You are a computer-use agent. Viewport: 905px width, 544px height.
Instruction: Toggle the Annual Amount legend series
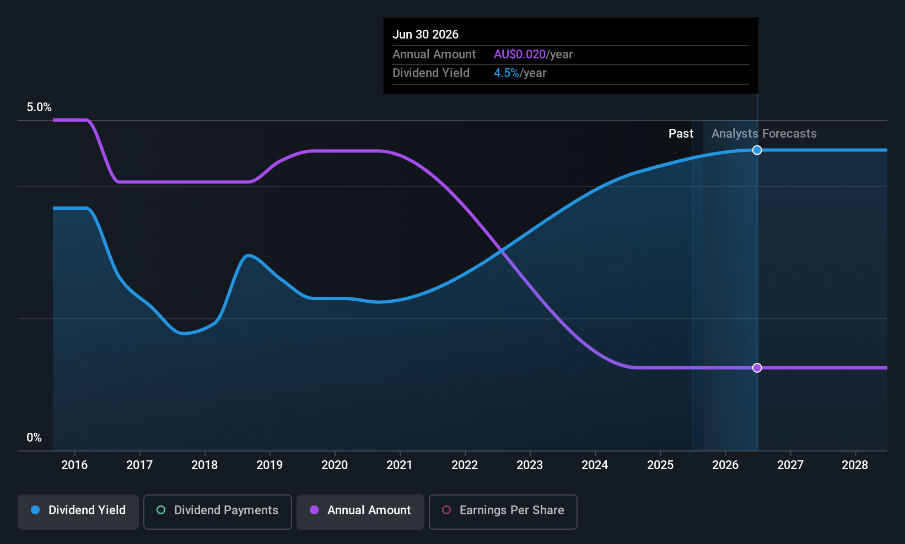[360, 510]
